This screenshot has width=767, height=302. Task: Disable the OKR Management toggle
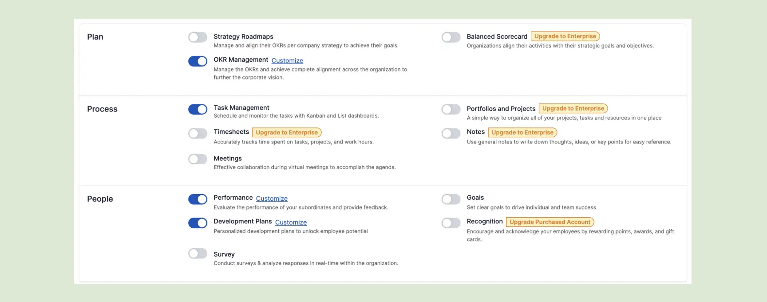click(198, 61)
